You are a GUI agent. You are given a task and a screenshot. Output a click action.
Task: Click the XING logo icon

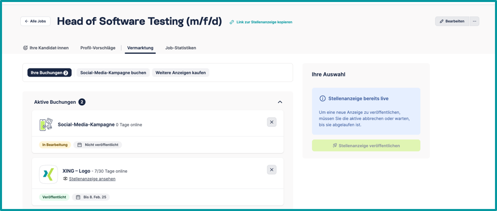point(48,174)
